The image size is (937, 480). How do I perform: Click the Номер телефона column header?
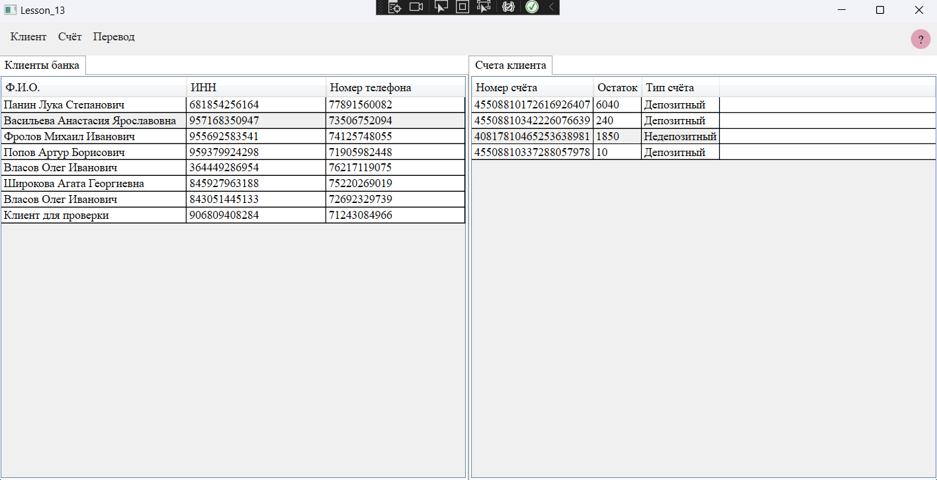click(x=396, y=87)
